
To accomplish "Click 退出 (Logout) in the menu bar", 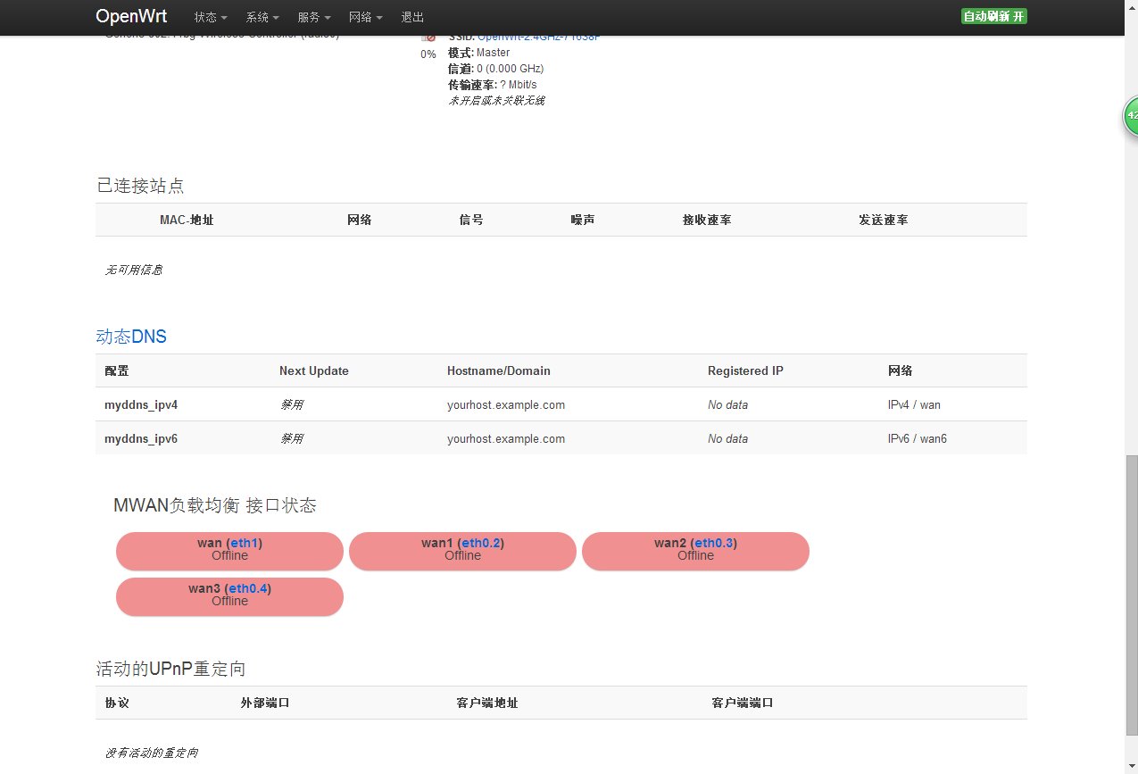I will click(412, 17).
